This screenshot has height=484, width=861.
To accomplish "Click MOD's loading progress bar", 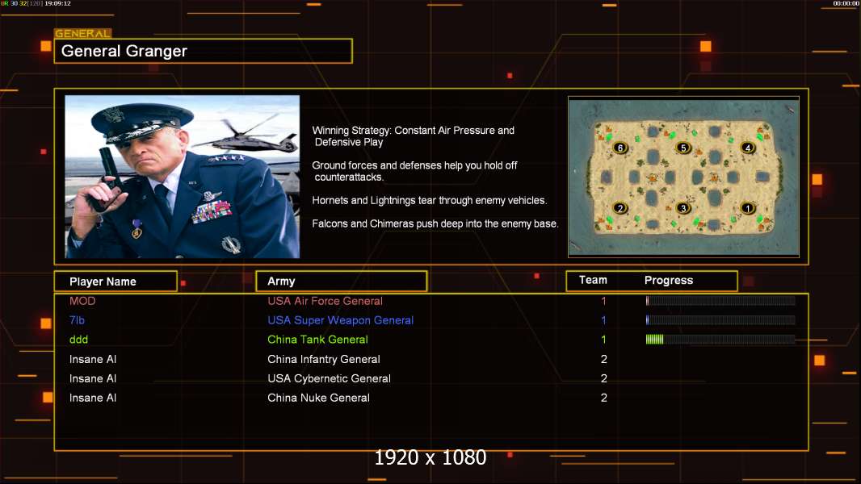I will [x=720, y=300].
